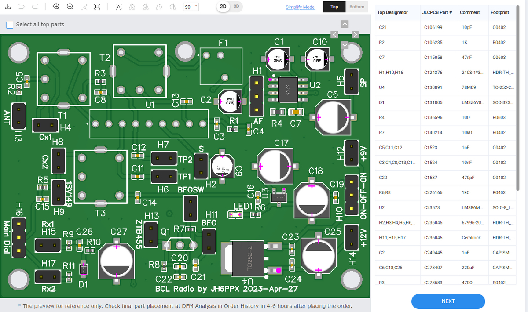528x312 pixels.
Task: Select the R6,R8 1kΩ row
Action: coord(445,192)
